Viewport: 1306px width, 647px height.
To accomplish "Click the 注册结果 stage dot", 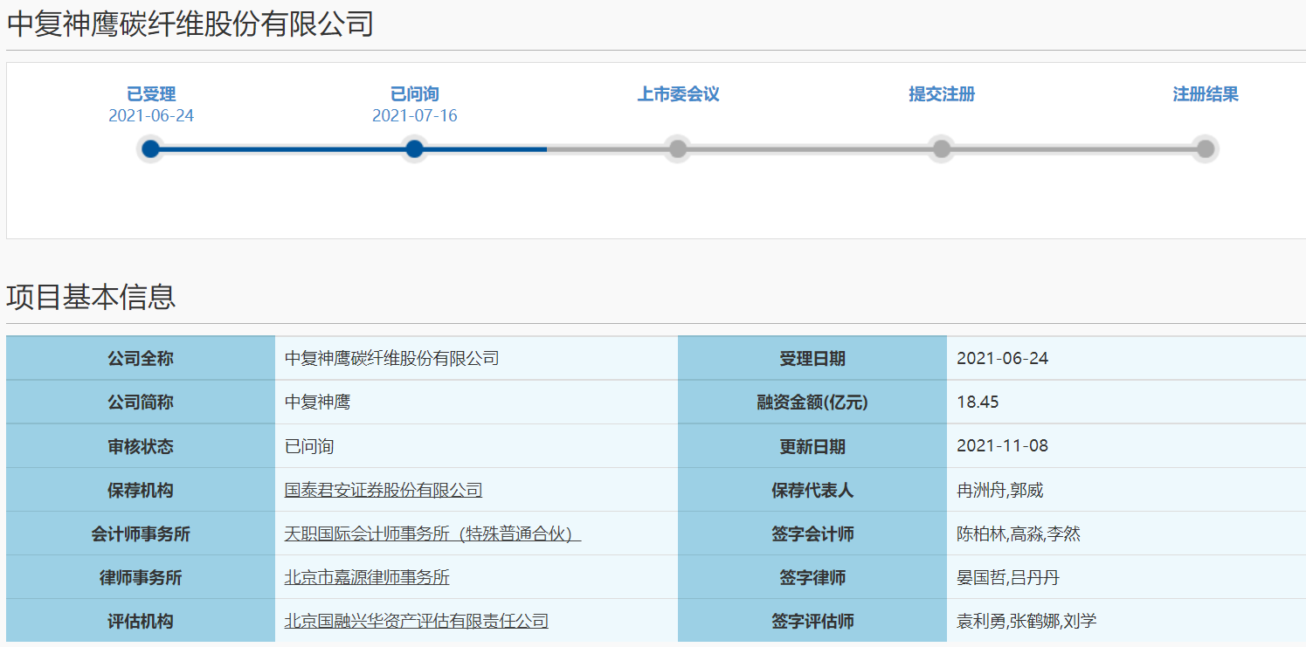I will (x=1206, y=149).
